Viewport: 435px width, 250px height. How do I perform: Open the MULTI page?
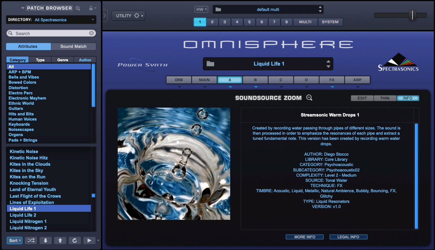(305, 22)
